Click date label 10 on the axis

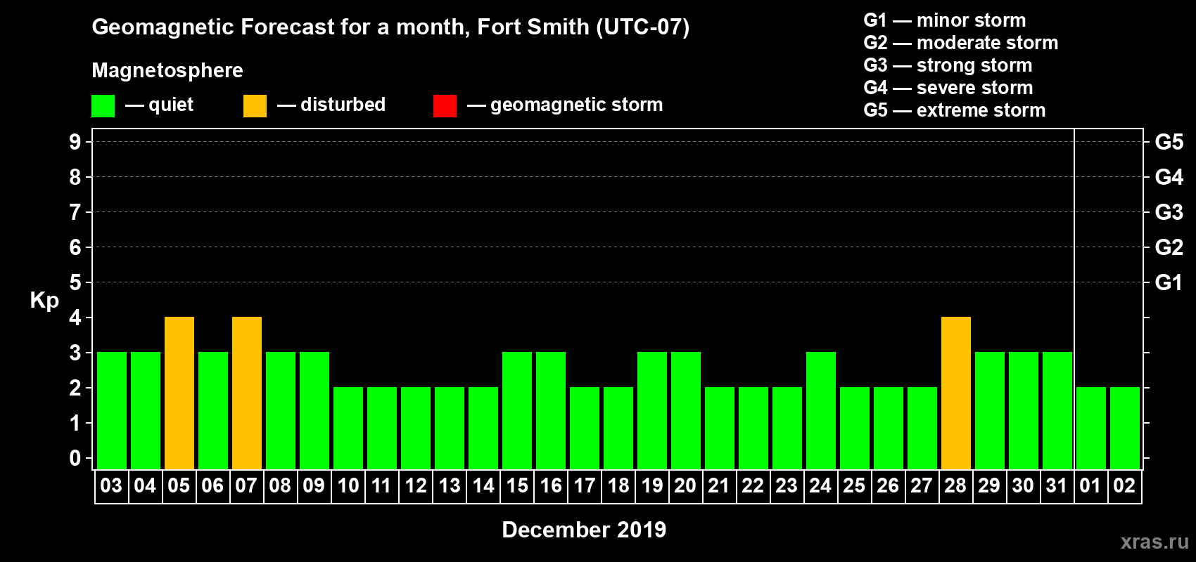tap(348, 485)
